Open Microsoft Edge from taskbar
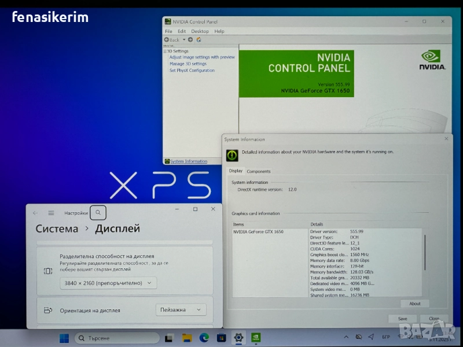 point(204,338)
